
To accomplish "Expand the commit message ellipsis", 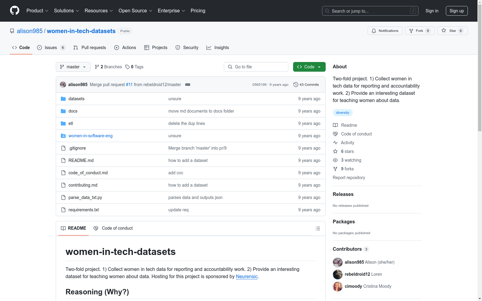I will click(x=188, y=85).
